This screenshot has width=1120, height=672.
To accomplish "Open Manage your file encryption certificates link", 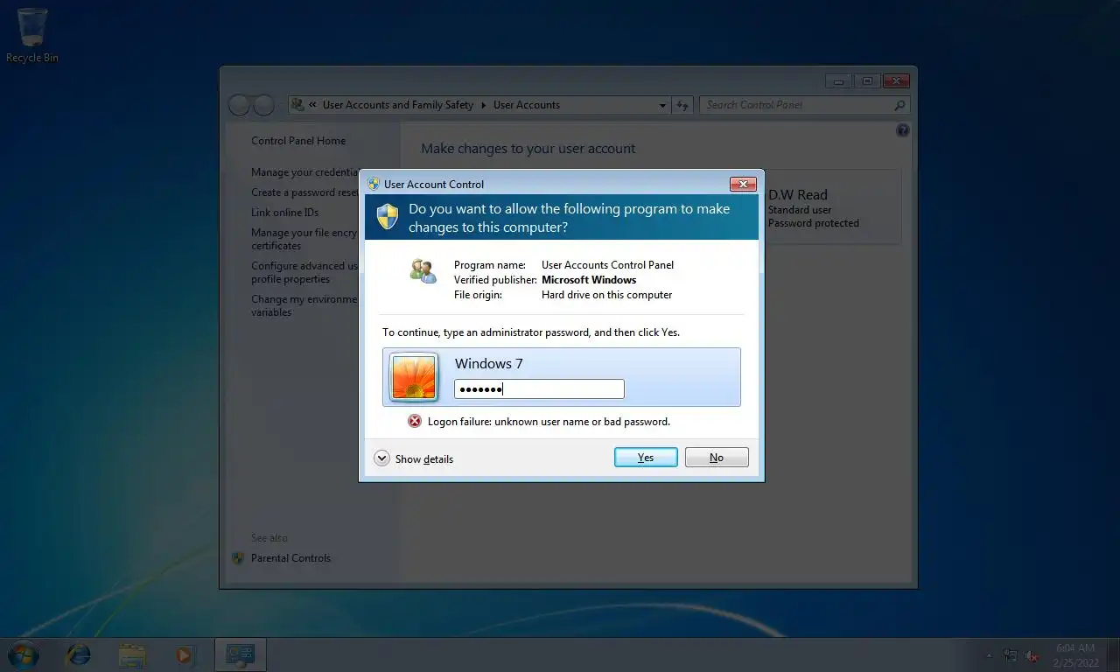I will click(x=304, y=239).
